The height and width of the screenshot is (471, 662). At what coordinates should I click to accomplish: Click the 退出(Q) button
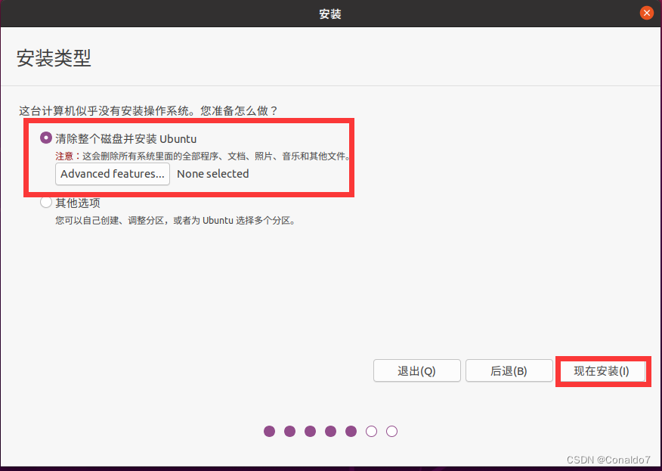[x=416, y=371]
